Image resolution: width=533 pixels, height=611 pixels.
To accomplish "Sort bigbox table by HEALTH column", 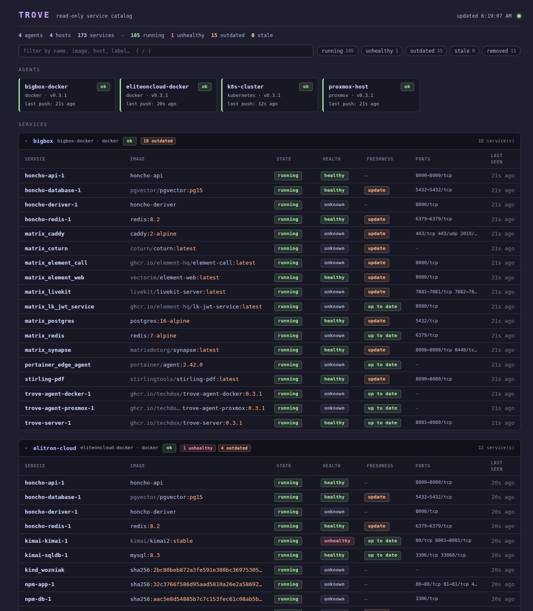I will click(x=332, y=159).
